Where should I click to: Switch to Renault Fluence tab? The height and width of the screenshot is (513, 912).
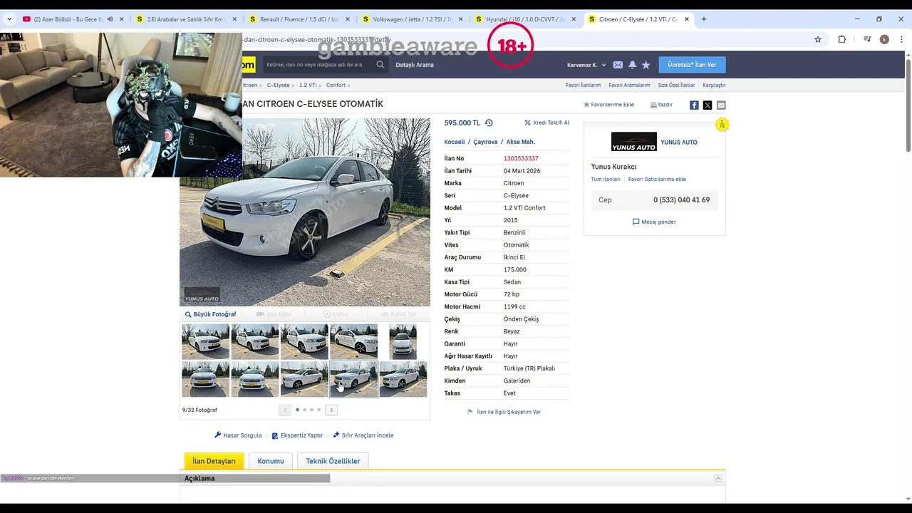click(299, 19)
